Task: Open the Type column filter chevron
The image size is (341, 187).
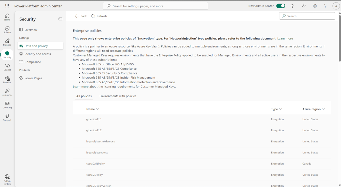Action: point(280,109)
